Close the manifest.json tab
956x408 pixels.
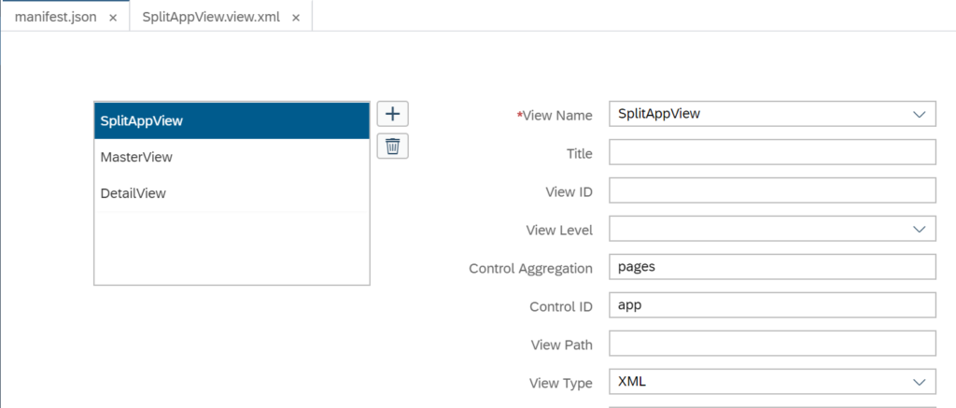point(113,18)
